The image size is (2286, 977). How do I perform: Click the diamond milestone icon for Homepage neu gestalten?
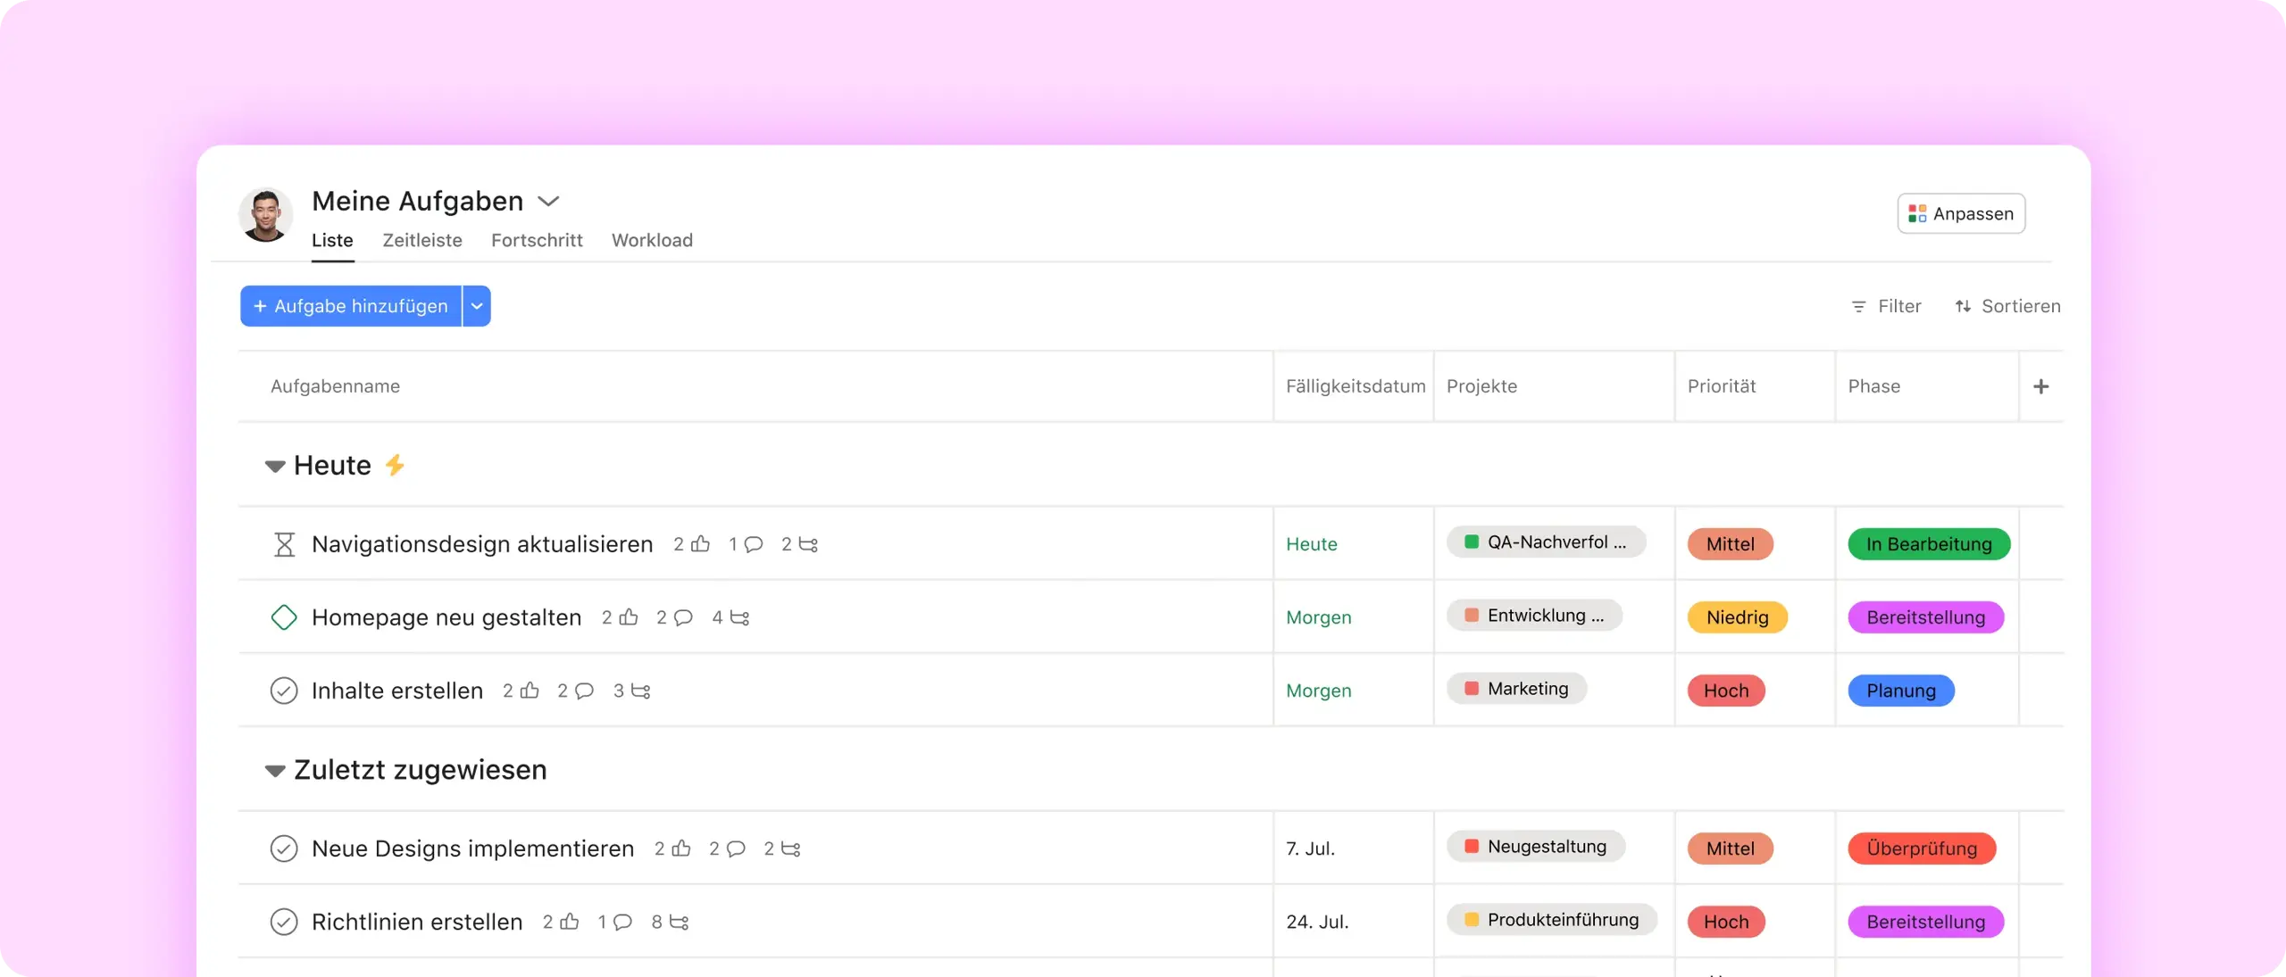click(284, 617)
